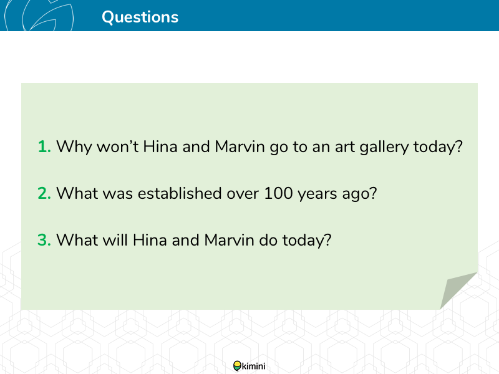Select the green number 2 marker

44,193
